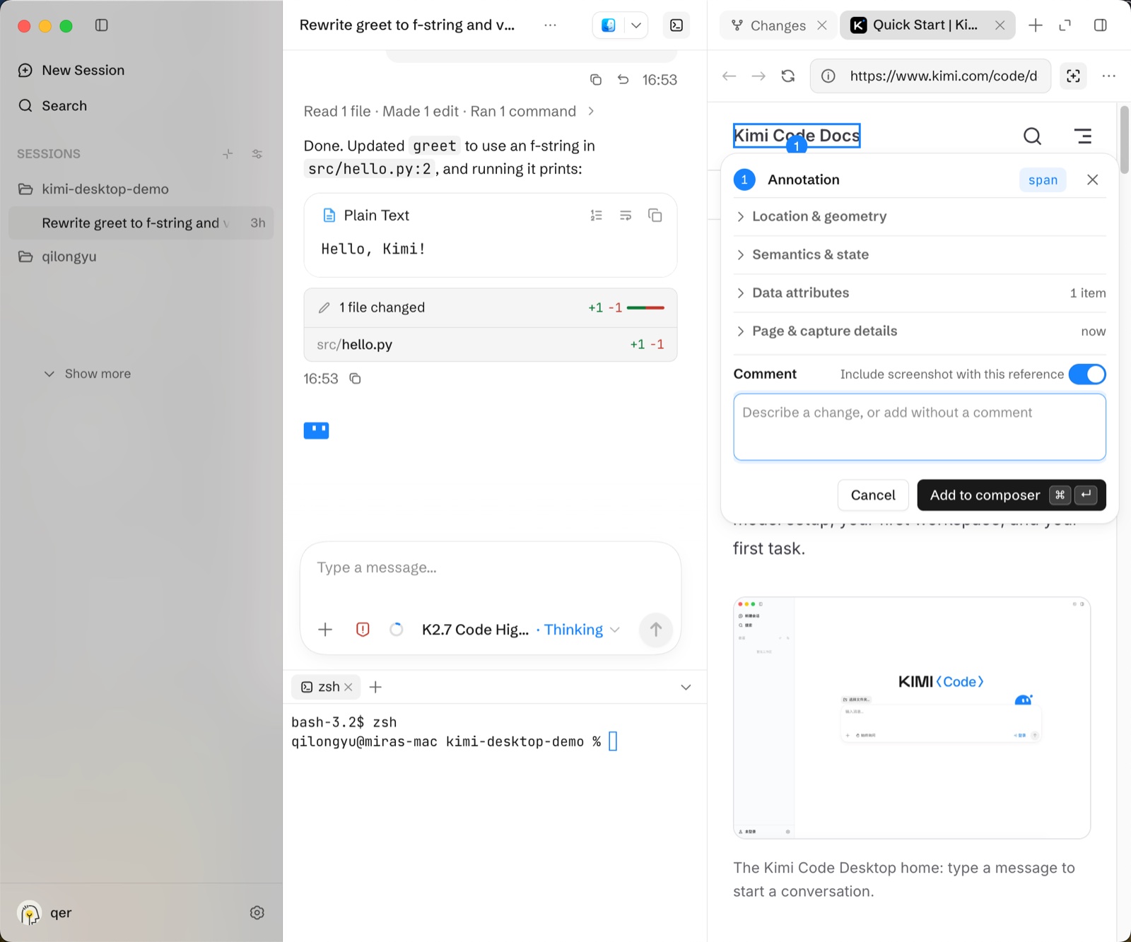
Task: Open the Thinking mode dropdown
Action: click(582, 629)
